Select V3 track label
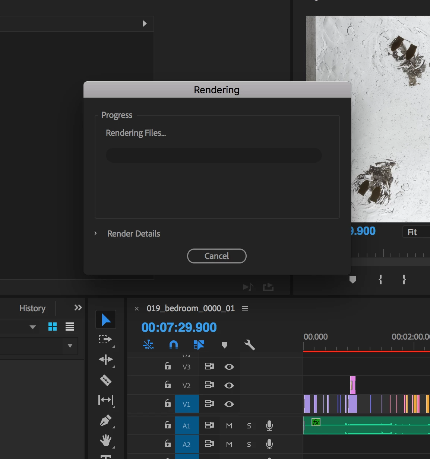430x459 pixels. [187, 367]
